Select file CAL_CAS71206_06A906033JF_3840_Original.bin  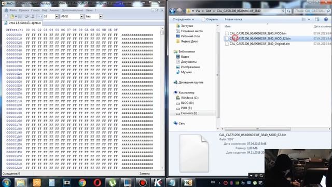(x=259, y=44)
